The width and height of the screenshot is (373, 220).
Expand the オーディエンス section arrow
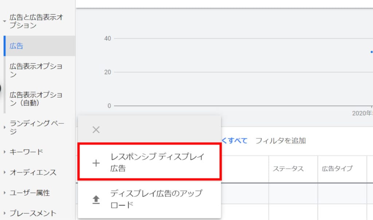coord(4,172)
